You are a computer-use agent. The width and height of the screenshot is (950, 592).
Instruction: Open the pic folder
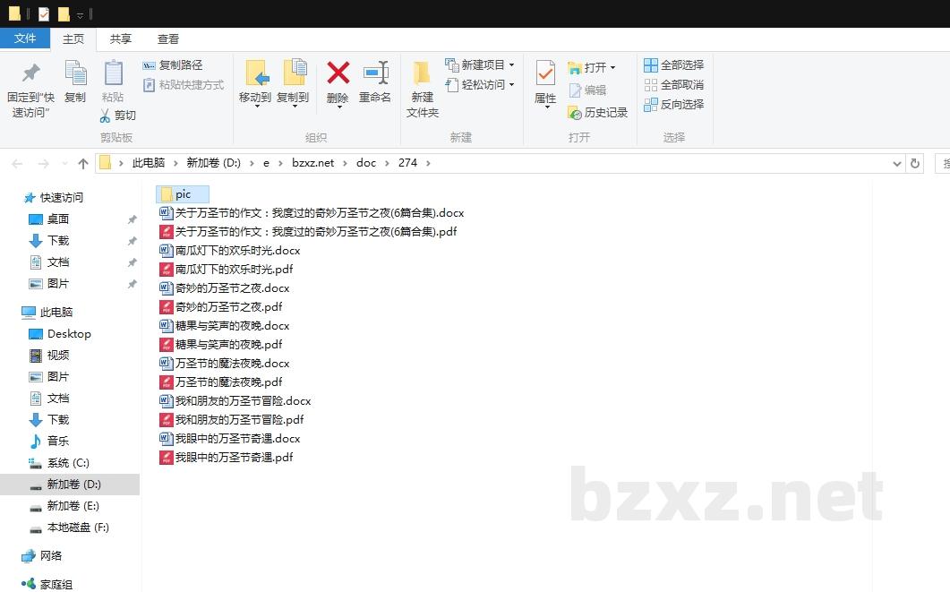point(182,193)
